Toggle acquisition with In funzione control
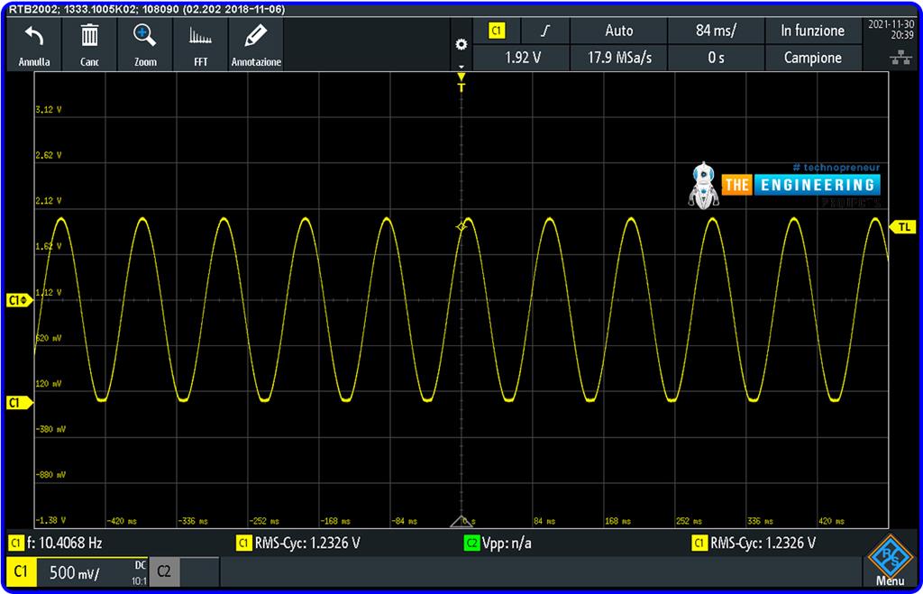The width and height of the screenshot is (923, 594). coord(812,30)
